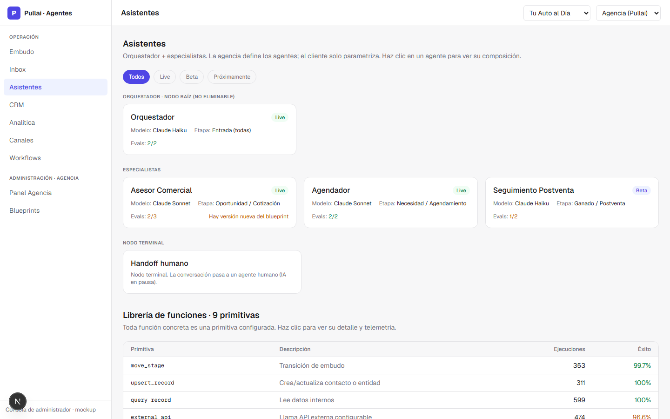Open Canales in the sidebar
670x419 pixels.
click(55, 140)
